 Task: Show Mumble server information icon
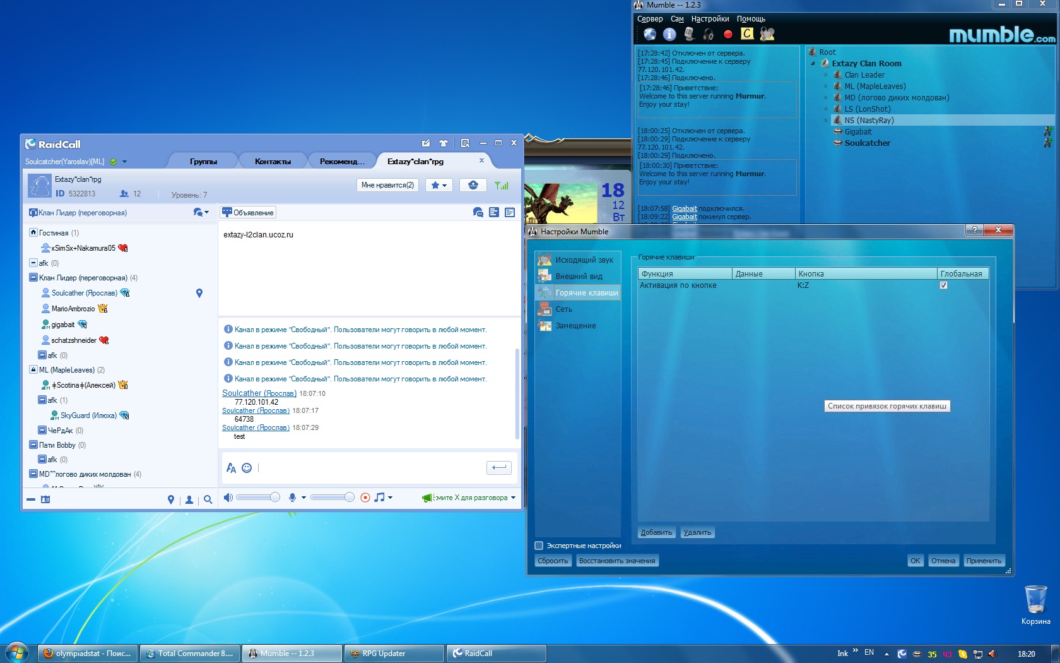[x=669, y=34]
